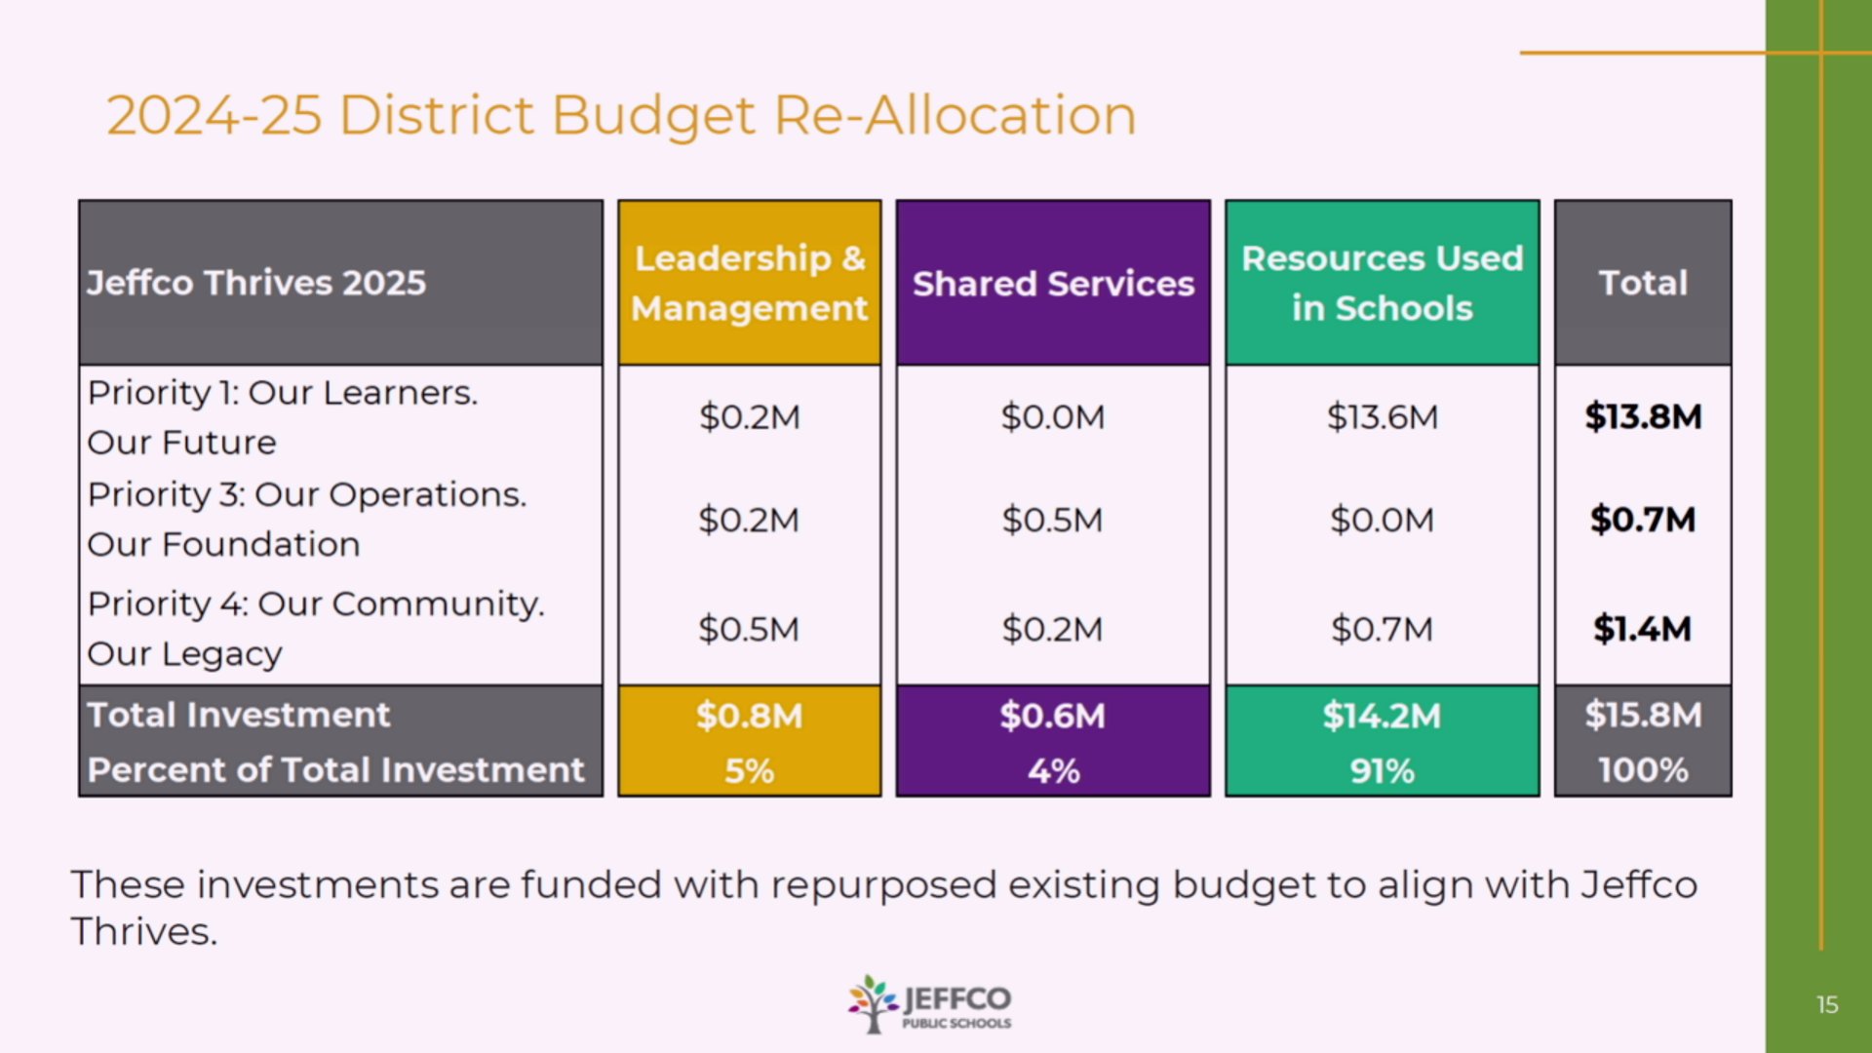Screen dimensions: 1872x1053
Task: Select the slide title '2024-25 District Budget Re-Allocation'
Action: tap(621, 116)
